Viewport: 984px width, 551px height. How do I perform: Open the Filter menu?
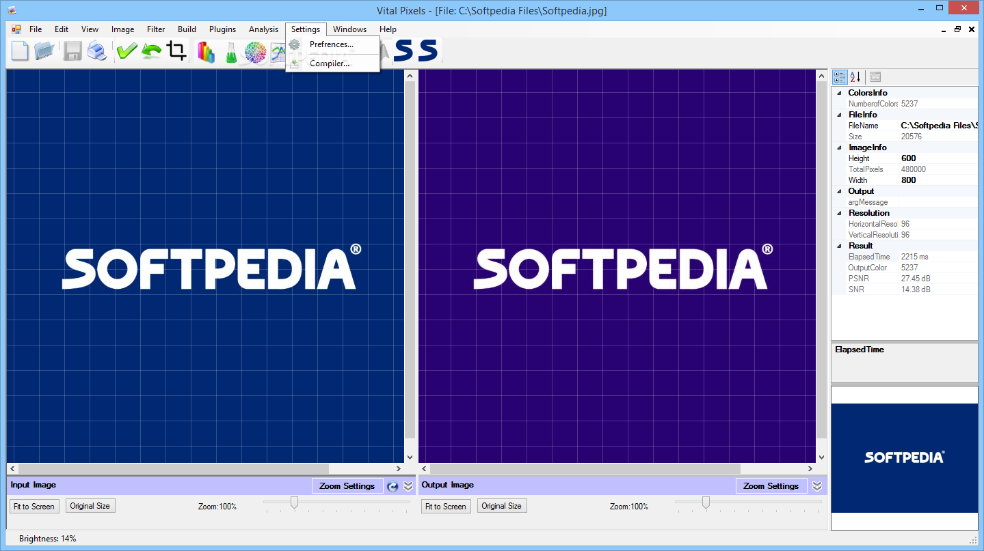coord(156,29)
